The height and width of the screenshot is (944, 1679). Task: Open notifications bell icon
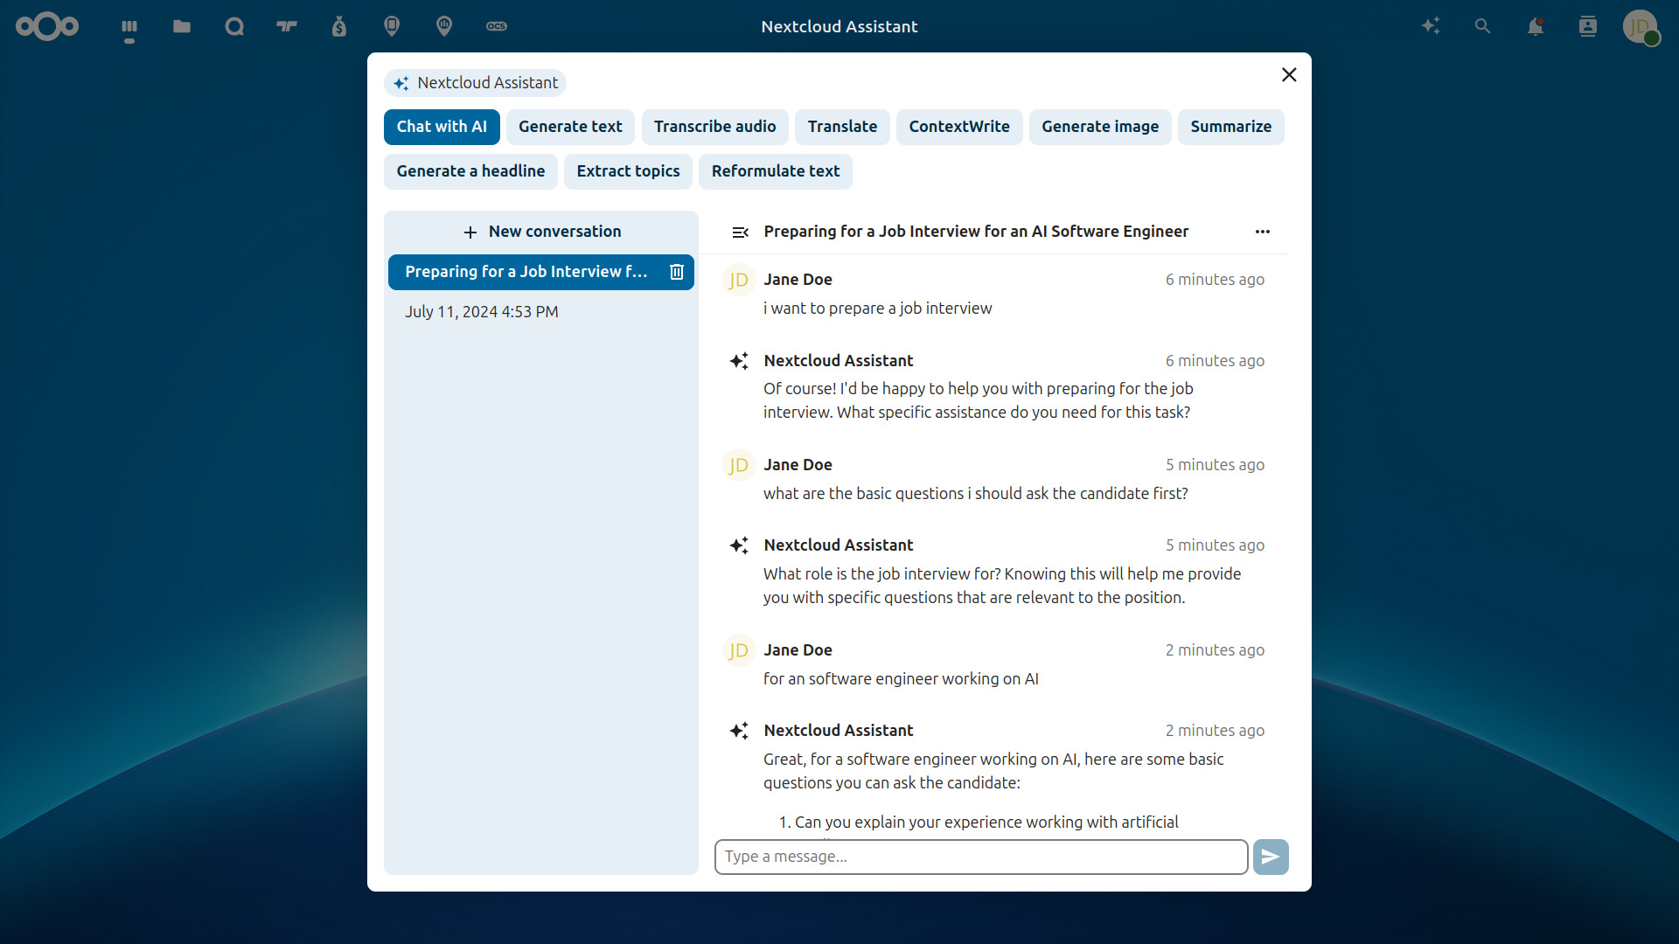pyautogui.click(x=1535, y=26)
